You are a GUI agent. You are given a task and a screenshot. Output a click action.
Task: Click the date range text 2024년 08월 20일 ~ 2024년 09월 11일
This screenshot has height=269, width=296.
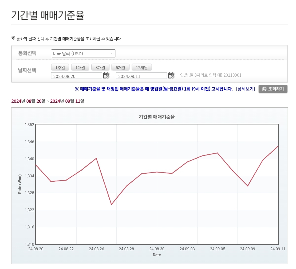pos(48,101)
